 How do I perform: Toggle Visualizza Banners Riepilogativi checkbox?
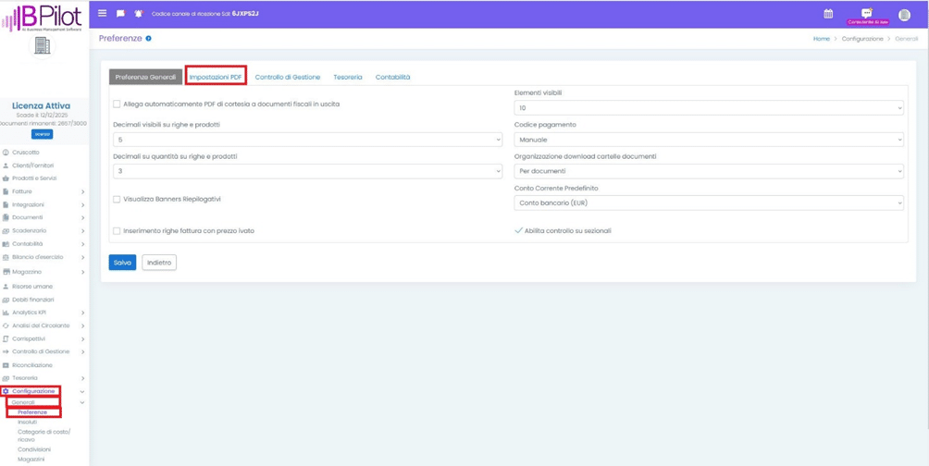coord(117,200)
